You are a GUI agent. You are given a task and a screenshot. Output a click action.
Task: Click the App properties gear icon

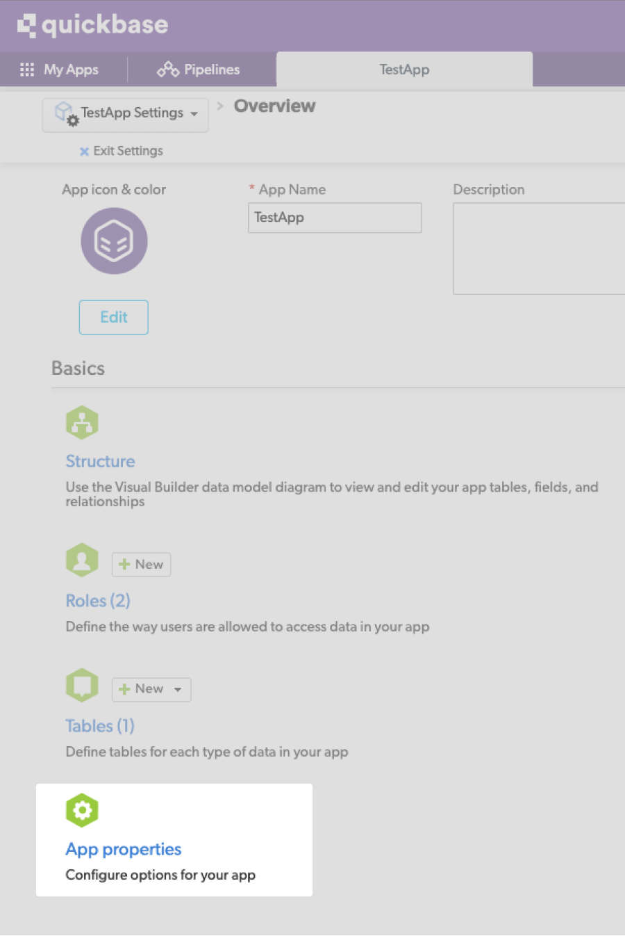point(82,809)
